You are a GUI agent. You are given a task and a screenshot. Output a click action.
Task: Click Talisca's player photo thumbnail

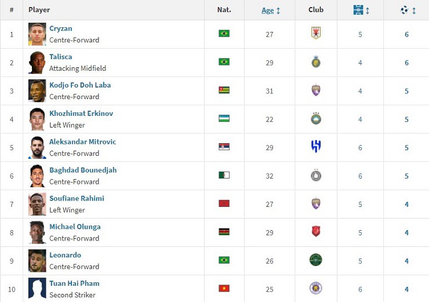37,63
